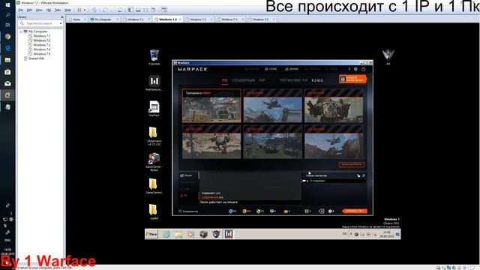Switch to the Home tab
Screen dimensions: 480x270
coord(76,19)
